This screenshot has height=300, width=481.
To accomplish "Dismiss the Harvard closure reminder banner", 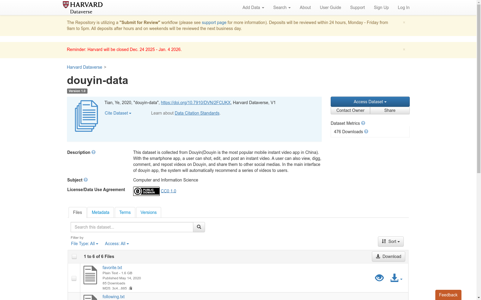I will coord(404,49).
